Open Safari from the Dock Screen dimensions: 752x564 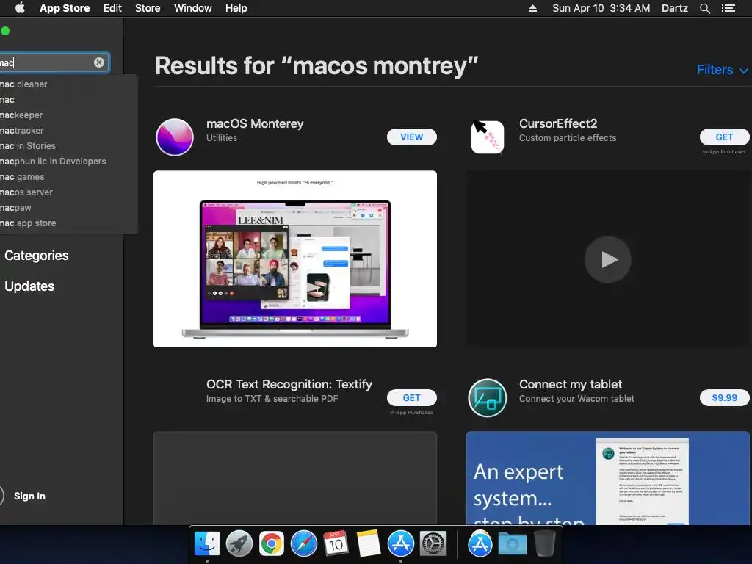pyautogui.click(x=303, y=544)
